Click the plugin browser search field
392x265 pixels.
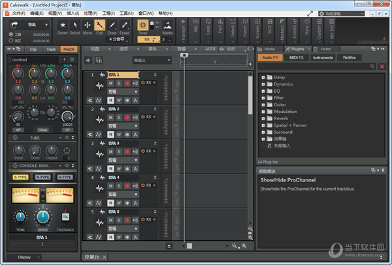314,66
